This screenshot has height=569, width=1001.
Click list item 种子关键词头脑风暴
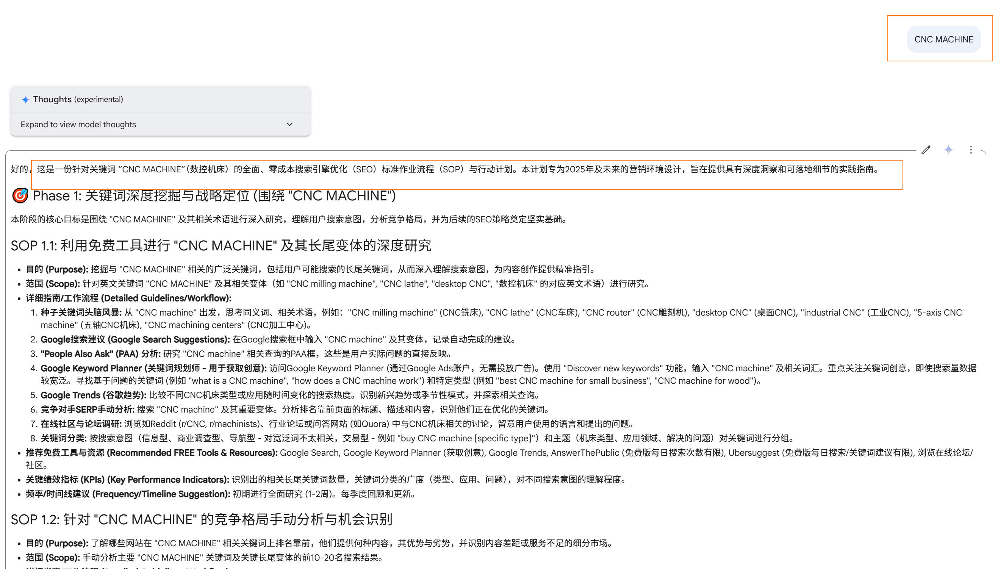[x=501, y=319]
